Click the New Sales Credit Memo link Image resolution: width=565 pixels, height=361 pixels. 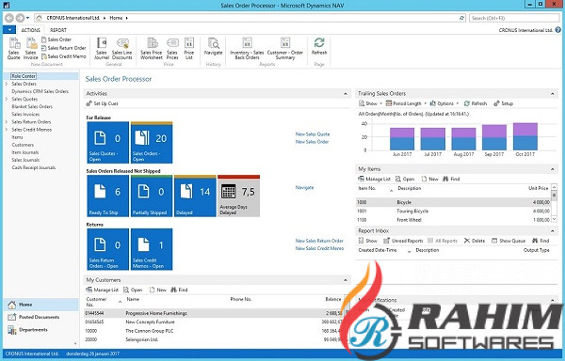[319, 248]
